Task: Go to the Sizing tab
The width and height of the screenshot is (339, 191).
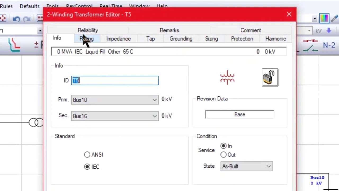Action: [x=211, y=39]
